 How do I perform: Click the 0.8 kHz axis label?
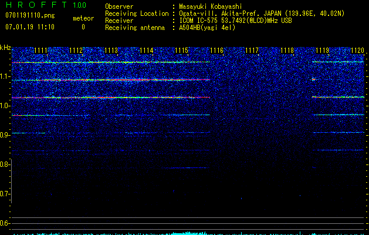coord(5,164)
